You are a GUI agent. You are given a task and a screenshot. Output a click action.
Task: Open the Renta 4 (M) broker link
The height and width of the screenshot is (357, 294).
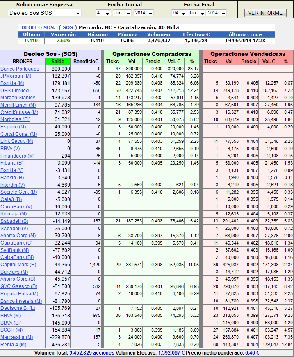pyautogui.click(x=14, y=344)
